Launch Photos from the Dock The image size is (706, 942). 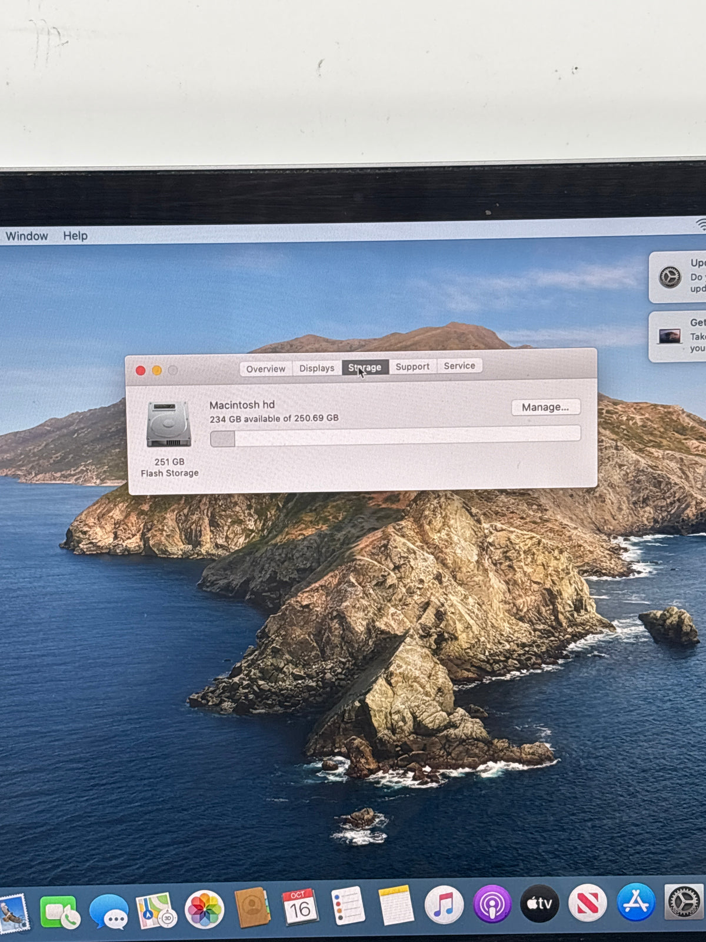(204, 910)
